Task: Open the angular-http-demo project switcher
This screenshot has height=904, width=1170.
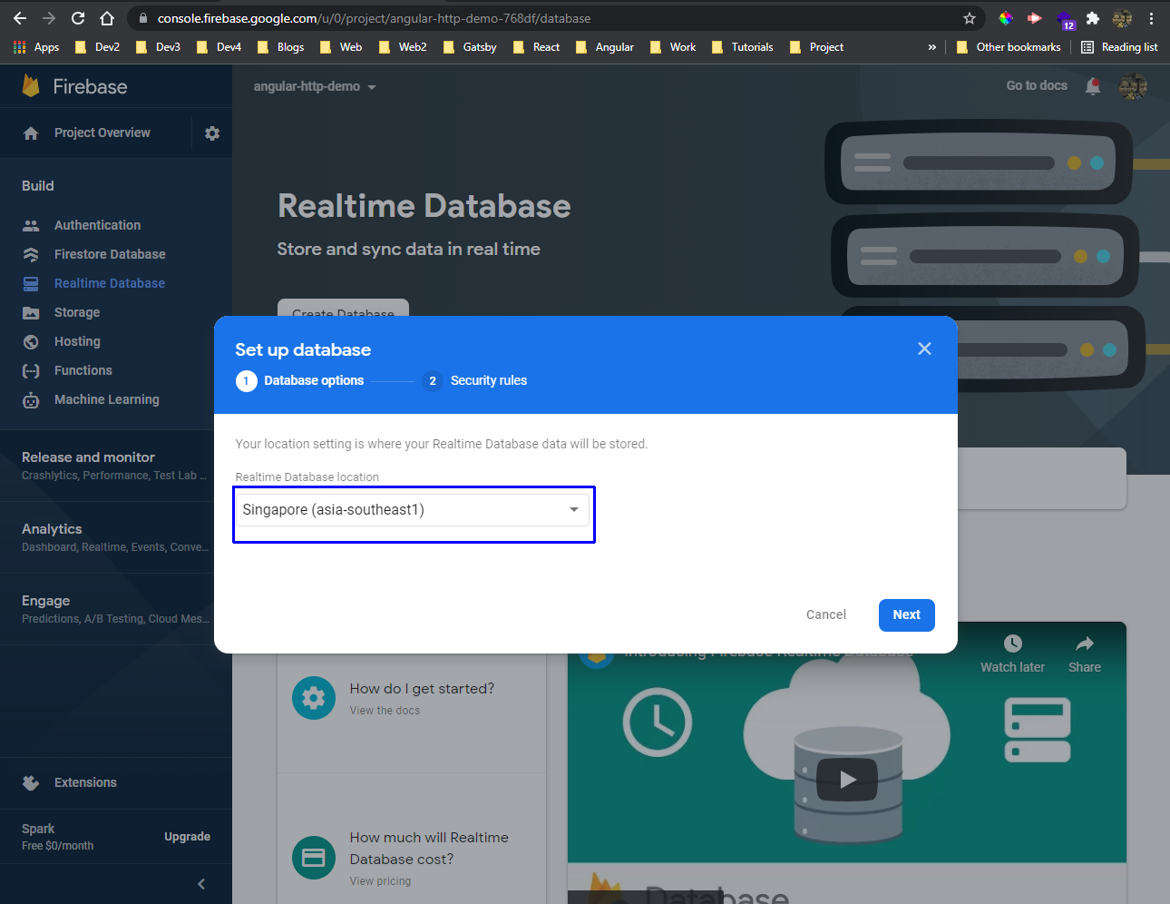Action: pyautogui.click(x=315, y=86)
